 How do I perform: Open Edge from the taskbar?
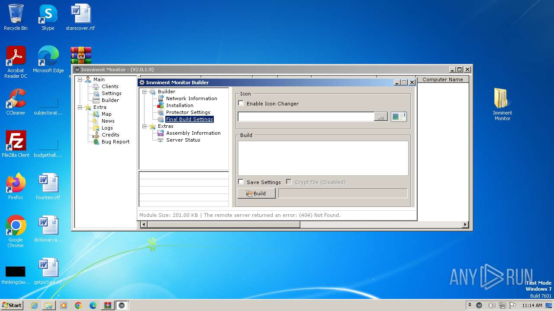point(93,305)
